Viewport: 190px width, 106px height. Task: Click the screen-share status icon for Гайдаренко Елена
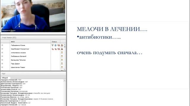[x=58, y=45]
